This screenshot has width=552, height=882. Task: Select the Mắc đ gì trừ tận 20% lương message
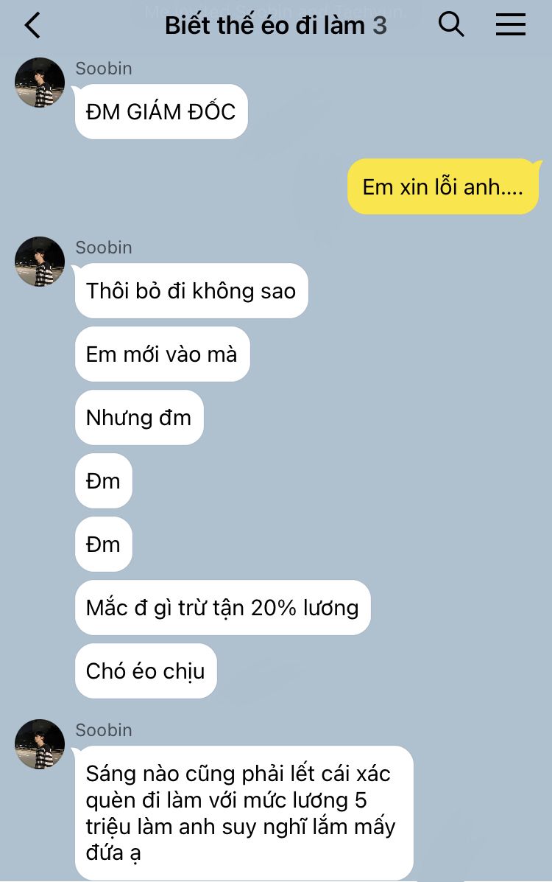[x=222, y=607]
